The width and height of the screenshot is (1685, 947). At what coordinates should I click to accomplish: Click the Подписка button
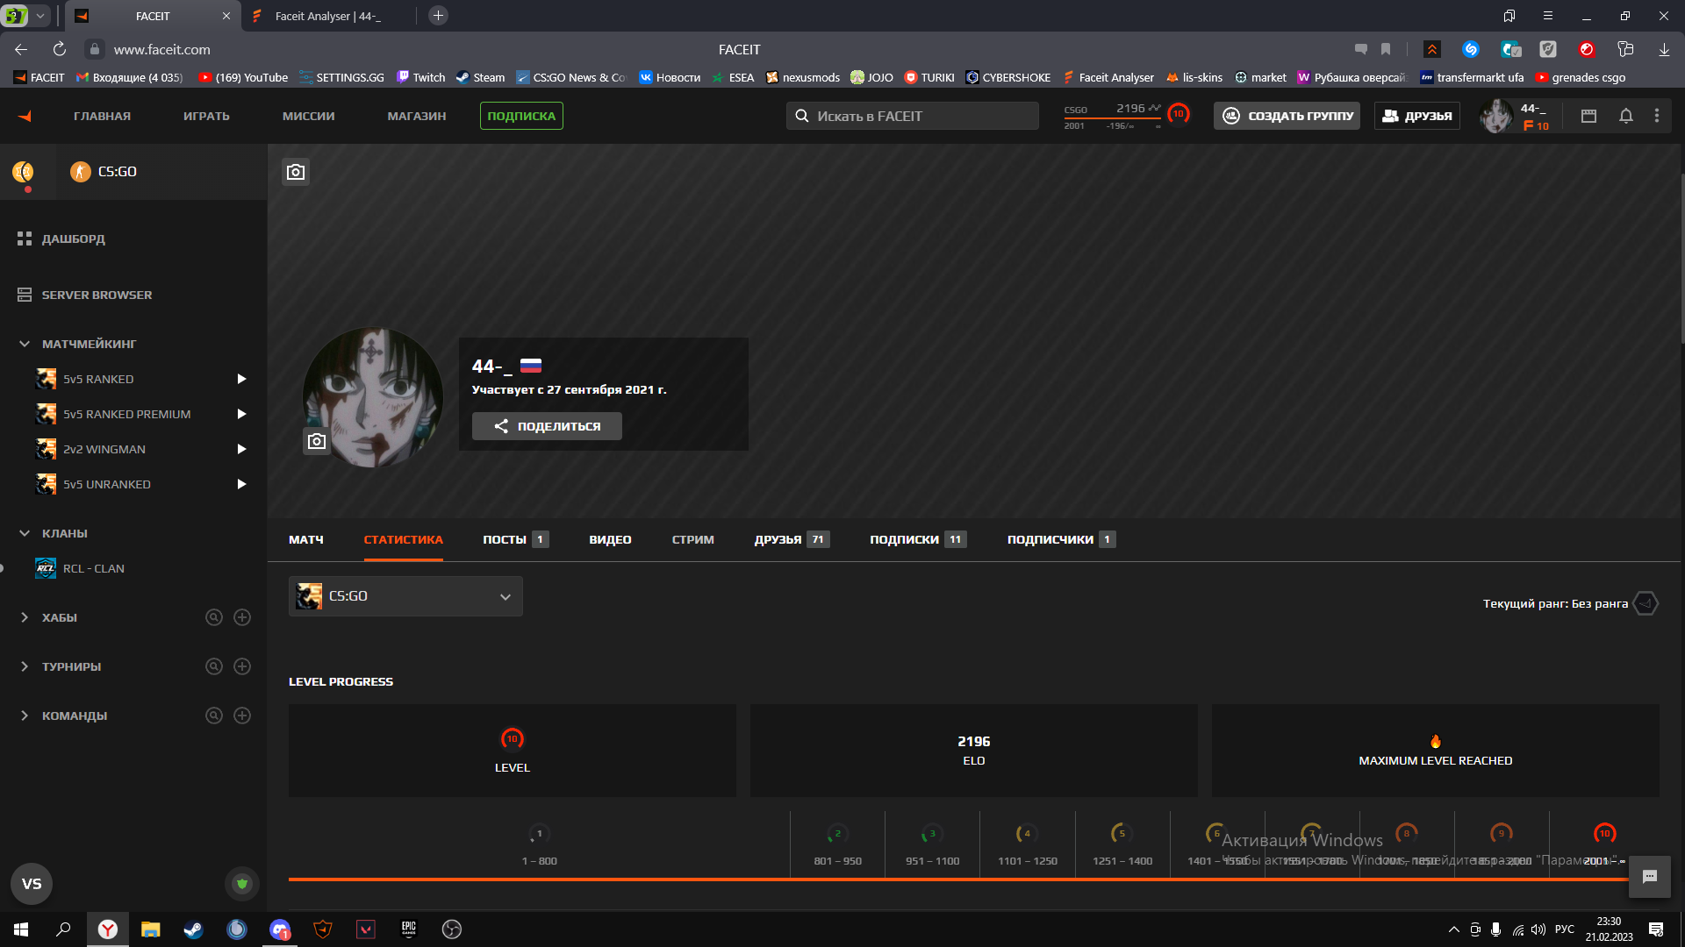[521, 116]
